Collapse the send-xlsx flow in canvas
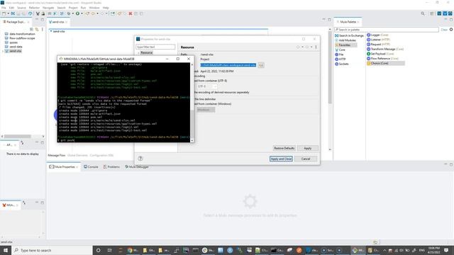The height and width of the screenshot is (255, 454). tap(51, 31)
